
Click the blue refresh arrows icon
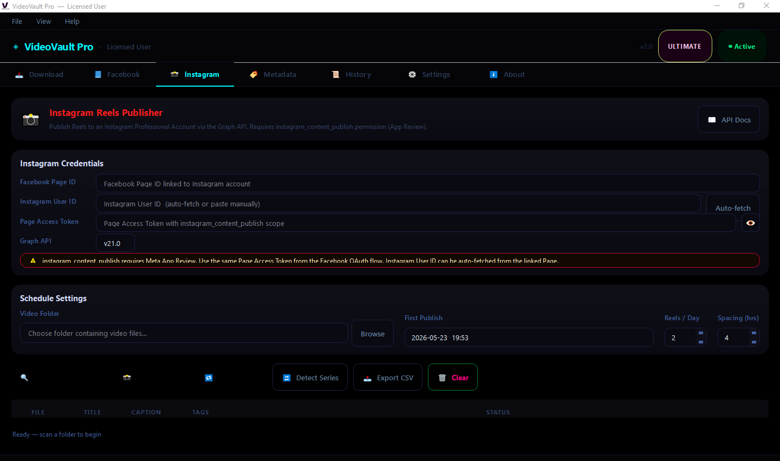click(x=209, y=378)
